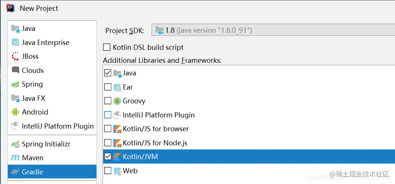
Task: Click the Maven icon in project types
Action: click(x=15, y=158)
